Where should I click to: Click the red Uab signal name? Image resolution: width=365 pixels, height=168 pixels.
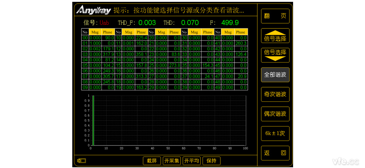(x=104, y=23)
